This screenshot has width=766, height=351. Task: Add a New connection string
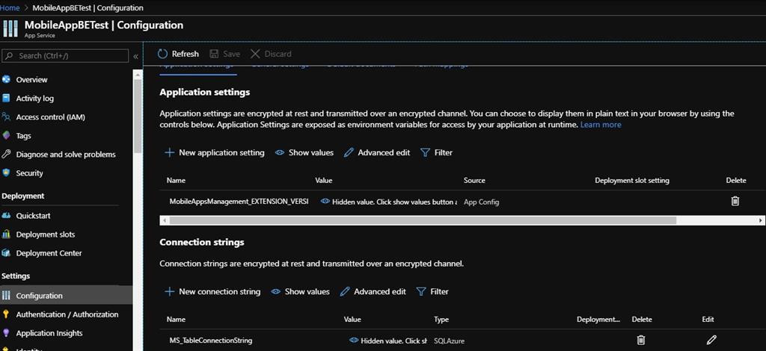click(212, 291)
